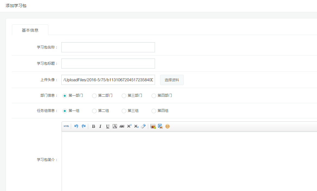Insert an image via the picture icon
317x191 pixels.
[153, 126]
